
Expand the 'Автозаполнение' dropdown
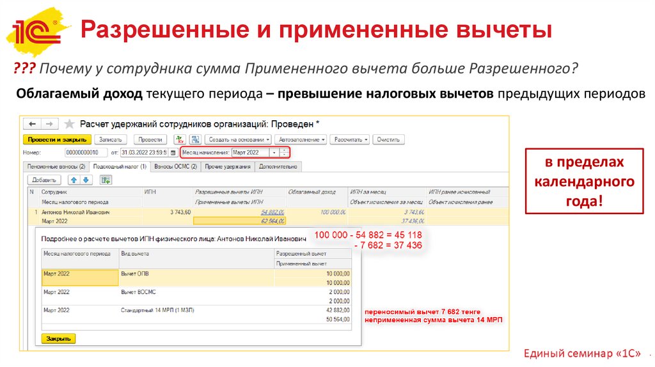pyautogui.click(x=301, y=139)
